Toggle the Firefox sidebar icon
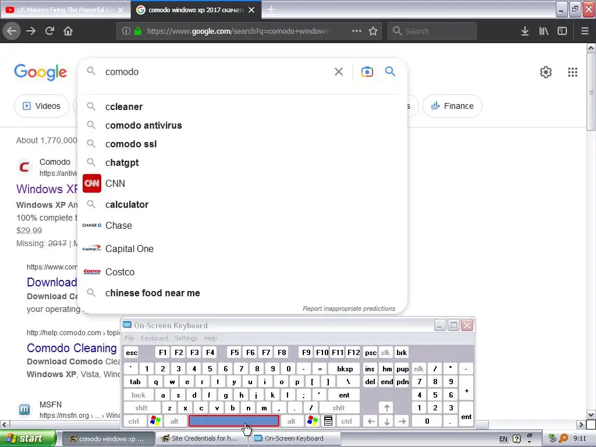596x447 pixels. [562, 31]
